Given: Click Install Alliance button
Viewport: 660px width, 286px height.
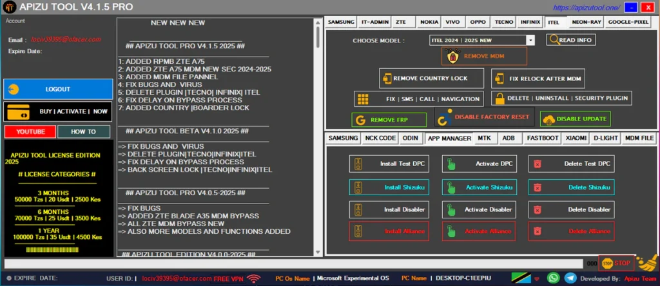Looking at the screenshot, I should click(389, 231).
